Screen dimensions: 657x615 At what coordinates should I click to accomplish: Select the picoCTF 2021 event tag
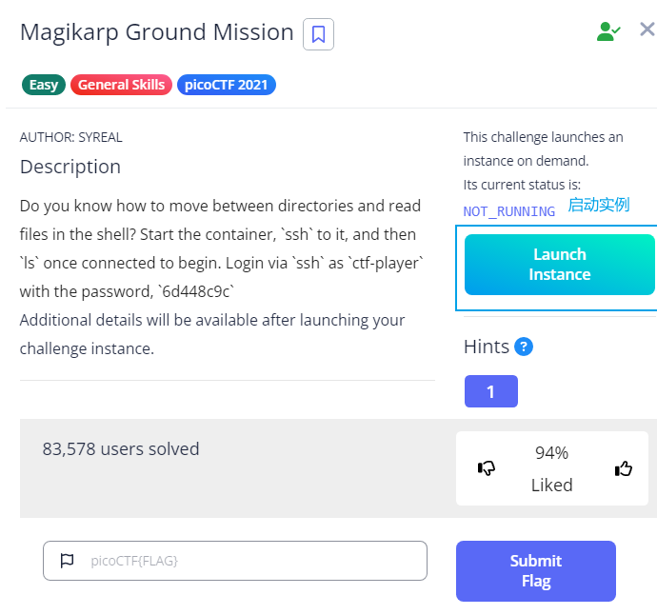click(x=226, y=85)
